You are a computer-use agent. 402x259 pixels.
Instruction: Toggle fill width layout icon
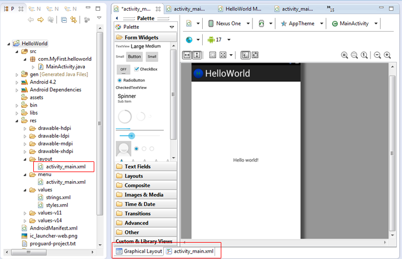pos(187,55)
